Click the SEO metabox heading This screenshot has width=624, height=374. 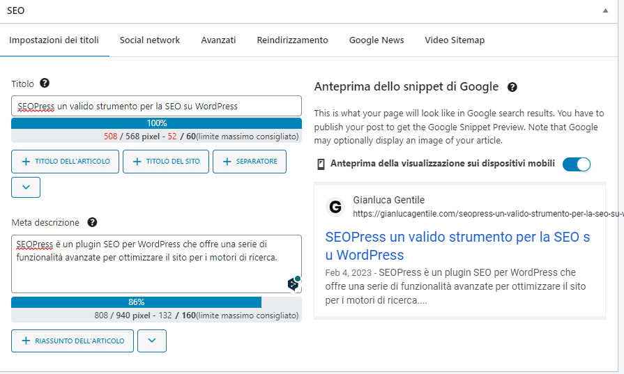tap(16, 10)
